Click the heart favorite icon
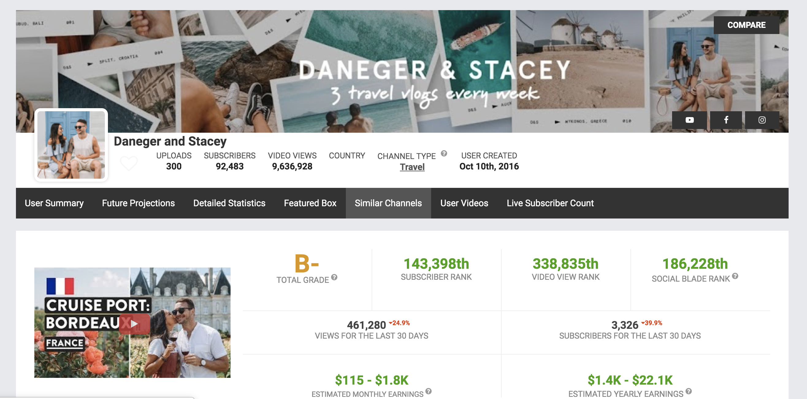The height and width of the screenshot is (399, 807). coord(129,163)
